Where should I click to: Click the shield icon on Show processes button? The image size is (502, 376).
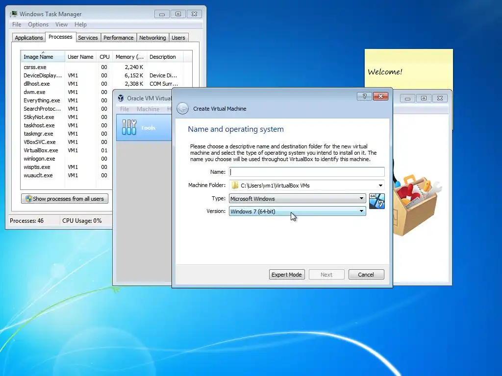[x=28, y=199]
